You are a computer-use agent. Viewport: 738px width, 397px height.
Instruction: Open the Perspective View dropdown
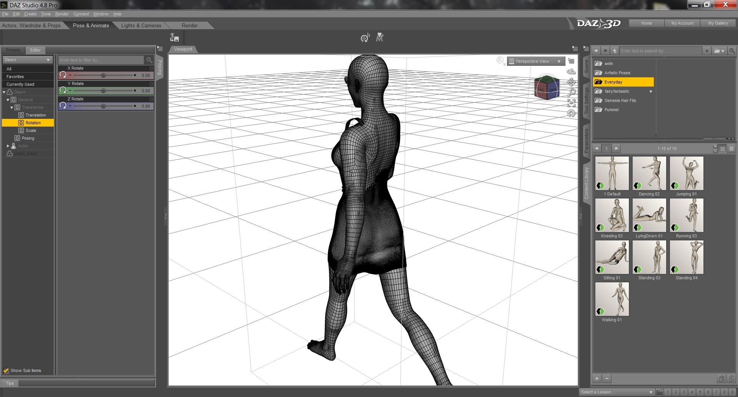pyautogui.click(x=536, y=61)
